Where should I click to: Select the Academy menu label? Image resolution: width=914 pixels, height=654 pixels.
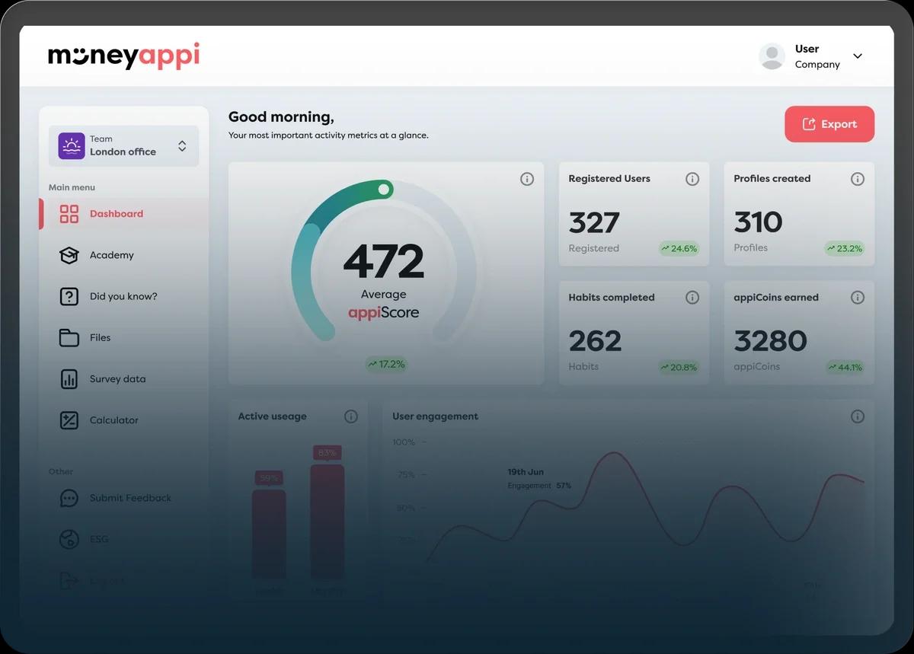click(x=111, y=255)
